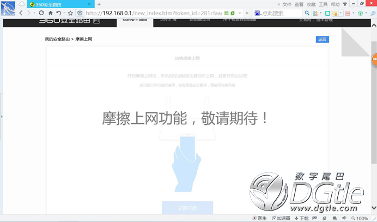Viewport: 377px width, 222px height.
Task: Click the 我的安全路由 breadcrumb link
Action: 57,39
